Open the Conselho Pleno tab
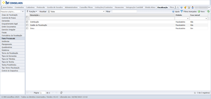 click(86, 7)
